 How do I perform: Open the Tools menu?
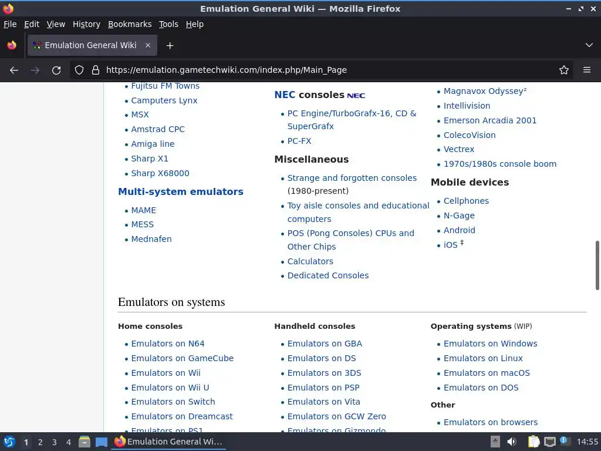168,24
